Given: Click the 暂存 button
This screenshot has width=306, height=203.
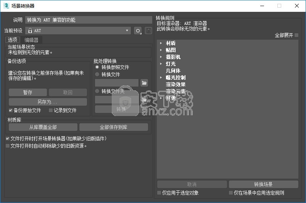Looking at the screenshot, I should (x=28, y=92).
